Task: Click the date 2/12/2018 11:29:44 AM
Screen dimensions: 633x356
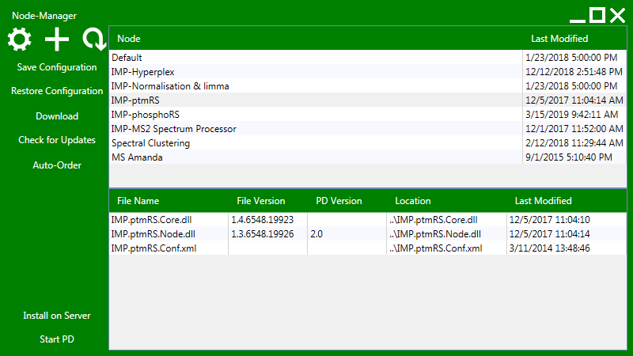Action: pyautogui.click(x=574, y=143)
